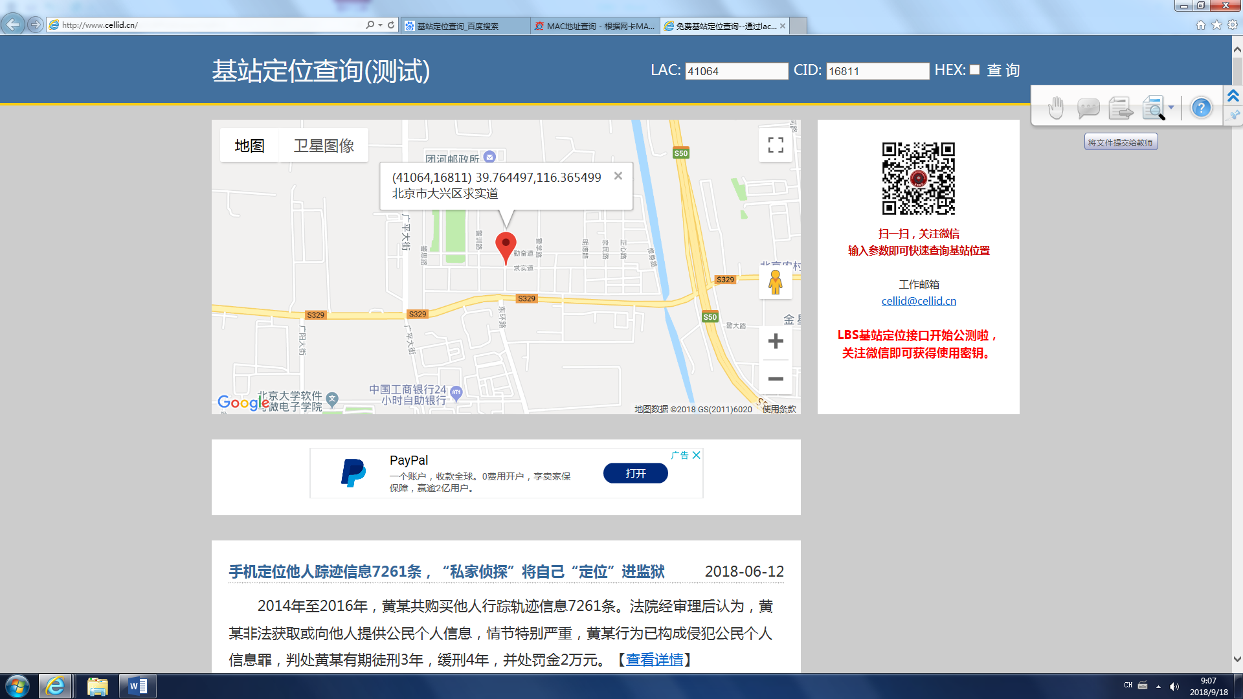Viewport: 1243px width, 699px height.
Task: Close the map location info popup
Action: coord(618,176)
